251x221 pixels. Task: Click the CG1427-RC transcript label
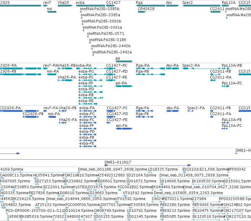(x=117, y=66)
